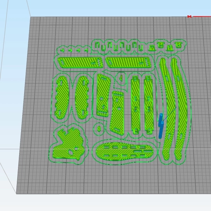Click the red X marker at bed corner
The width and height of the screenshot is (211, 211).
tap(189, 16)
